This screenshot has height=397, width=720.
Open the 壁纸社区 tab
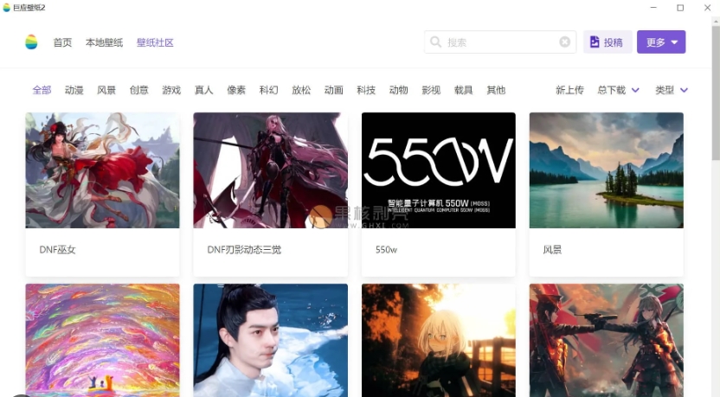(155, 42)
